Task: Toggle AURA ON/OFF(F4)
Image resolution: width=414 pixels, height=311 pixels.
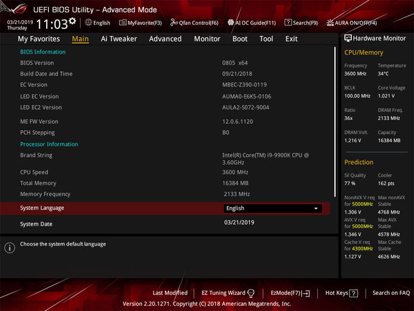Action: (352, 22)
